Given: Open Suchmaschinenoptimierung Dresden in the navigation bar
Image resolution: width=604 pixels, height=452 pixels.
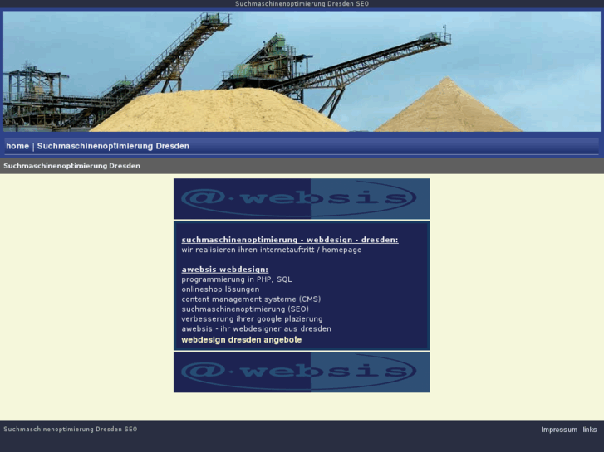Looking at the screenshot, I should [113, 146].
